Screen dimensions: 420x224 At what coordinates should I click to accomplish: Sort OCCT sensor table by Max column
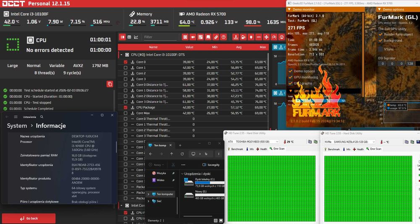coord(263,47)
